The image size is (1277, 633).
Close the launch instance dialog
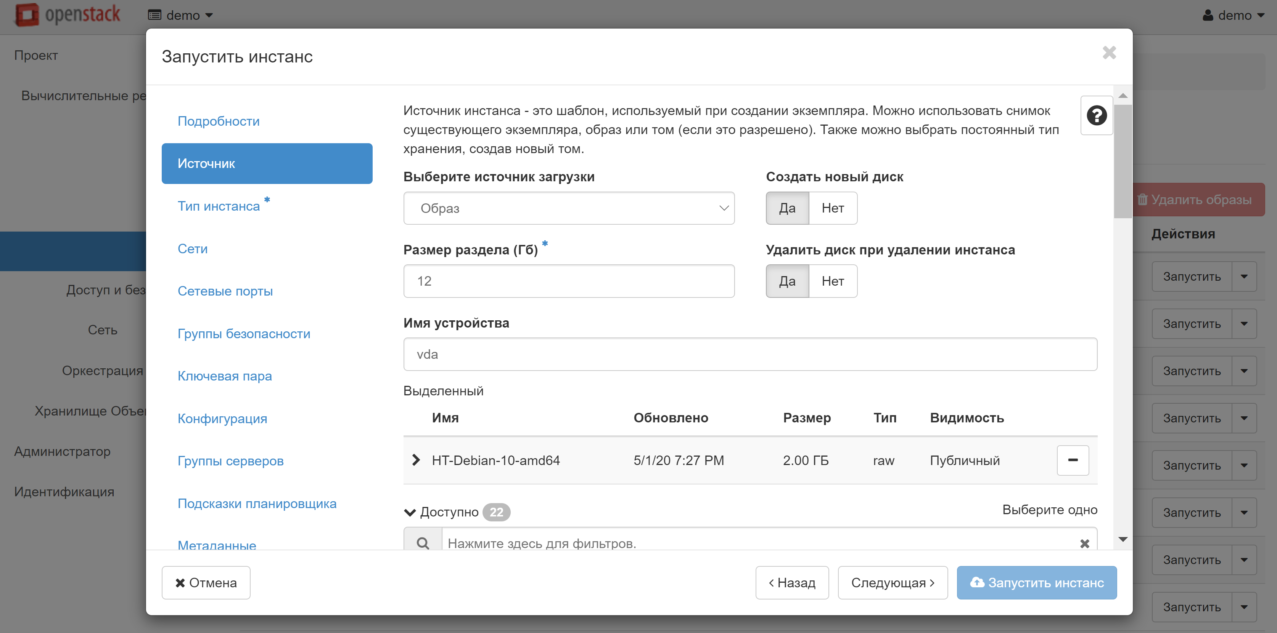pyautogui.click(x=1109, y=53)
